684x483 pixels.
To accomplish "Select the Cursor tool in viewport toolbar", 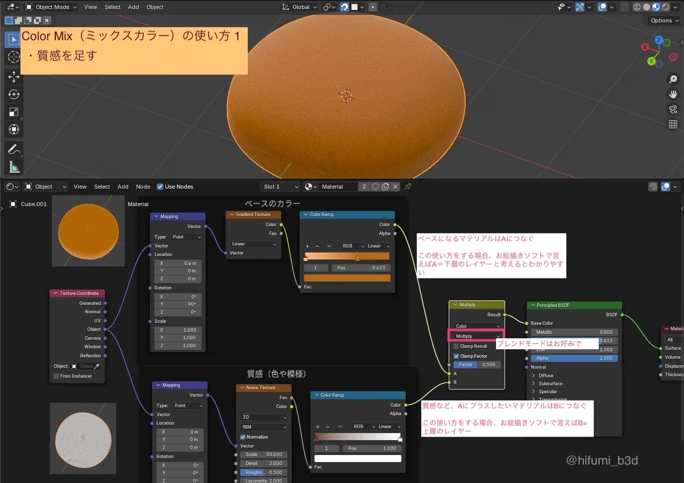I will [14, 57].
